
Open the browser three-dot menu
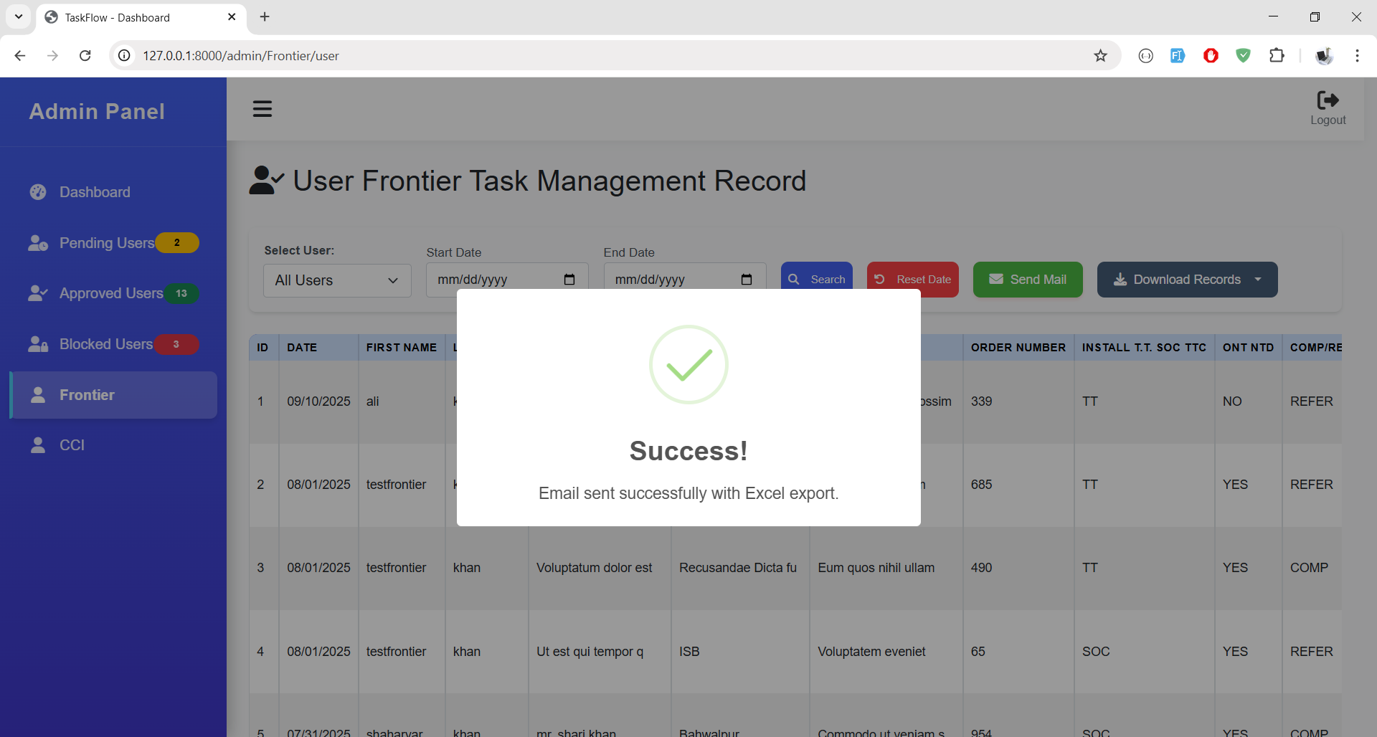[1357, 56]
